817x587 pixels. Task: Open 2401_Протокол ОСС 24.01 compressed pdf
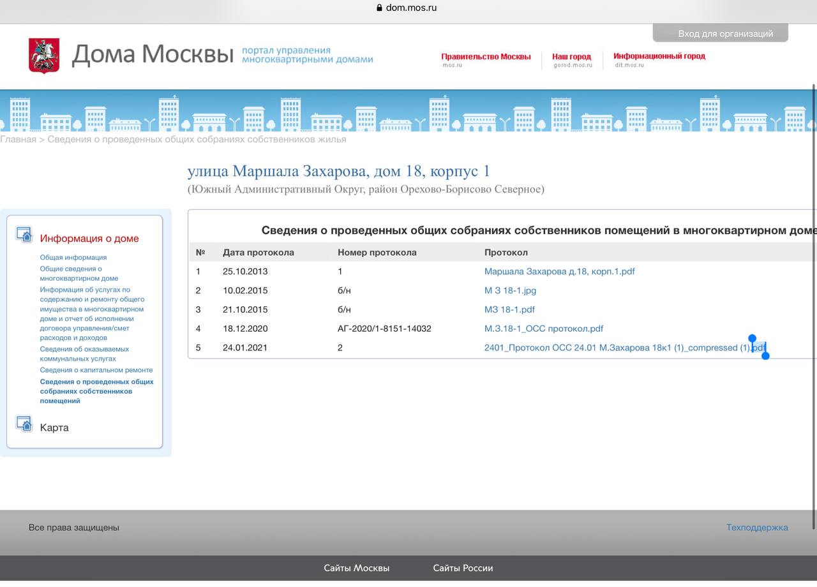click(625, 348)
